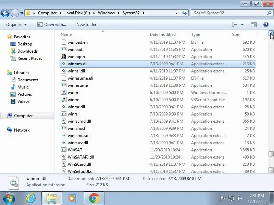Image resolution: width=274 pixels, height=205 pixels.
Task: Select the winrm VBScript file icon
Action: pyautogui.click(x=64, y=99)
